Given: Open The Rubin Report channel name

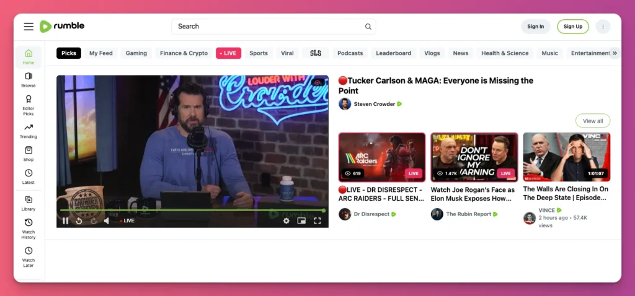Looking at the screenshot, I should [x=469, y=214].
